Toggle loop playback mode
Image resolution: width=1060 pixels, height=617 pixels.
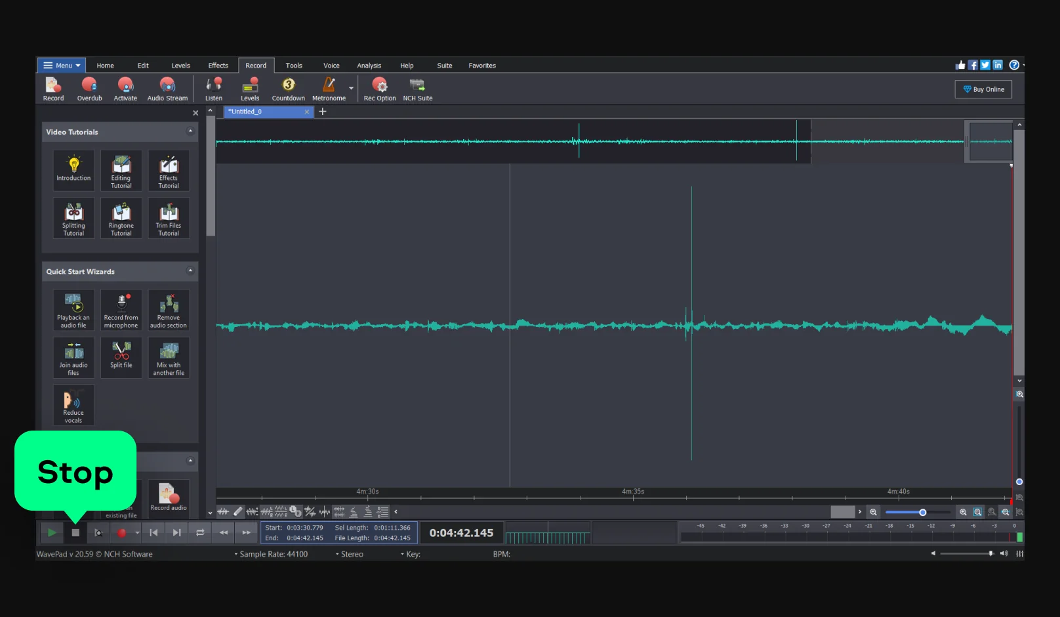pos(200,532)
